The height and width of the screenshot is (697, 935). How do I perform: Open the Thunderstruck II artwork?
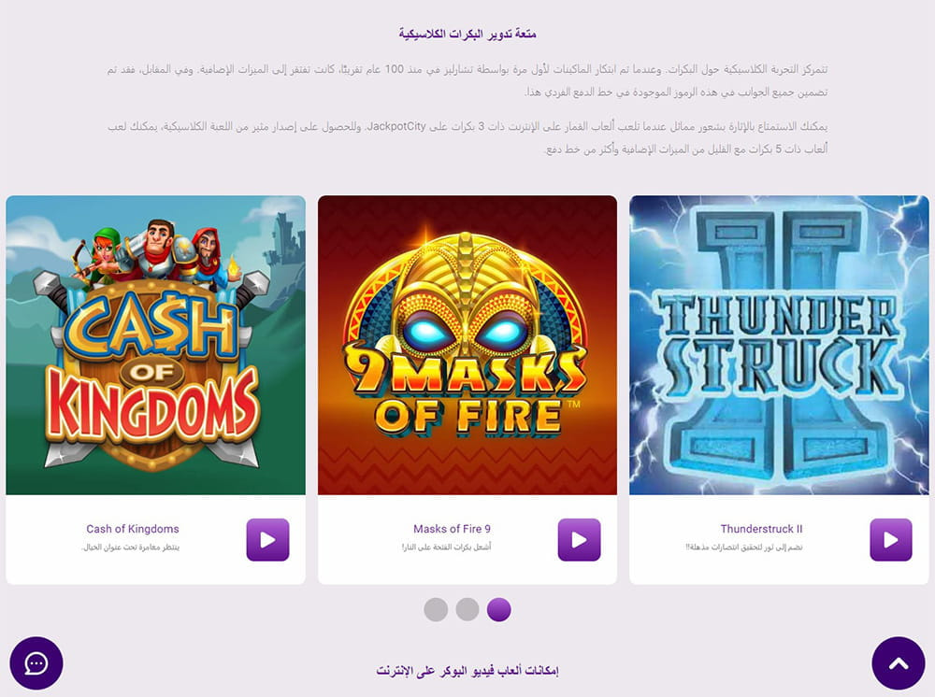(x=780, y=345)
